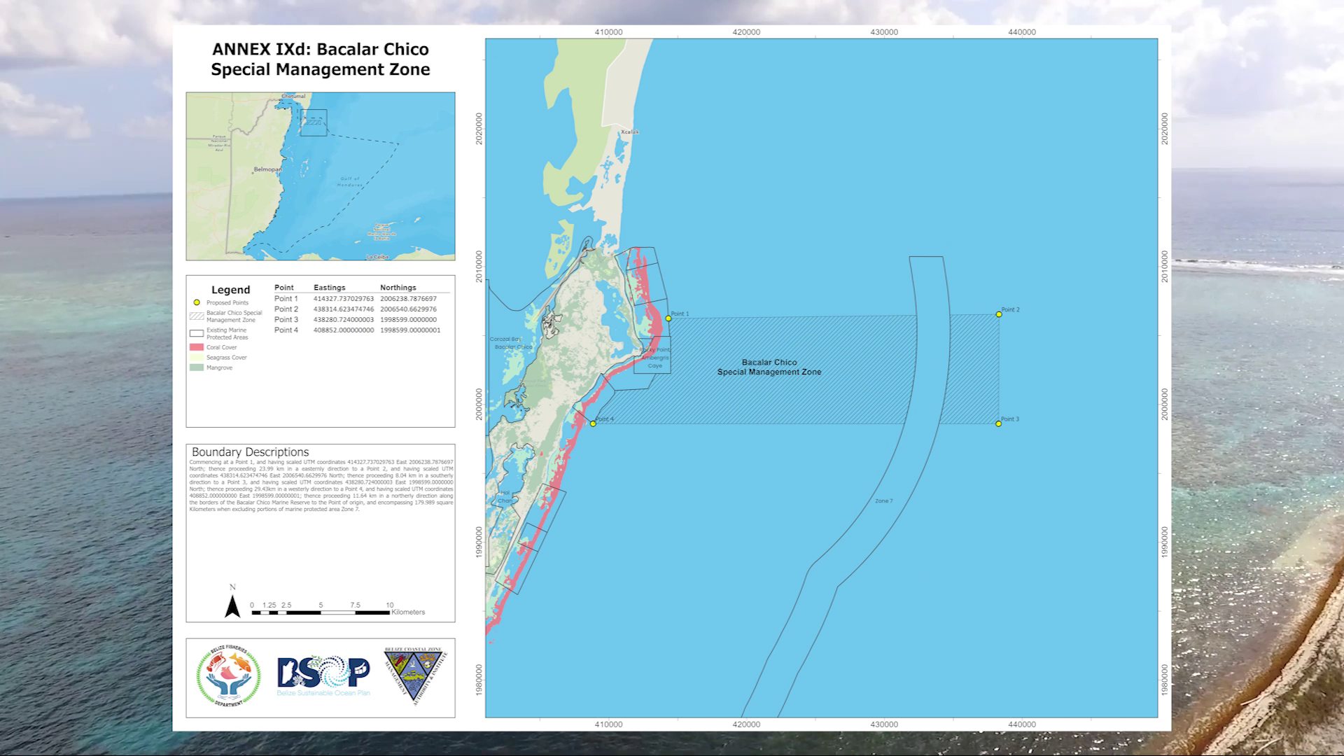Click Point 3 northing value 1998599.0000000

click(408, 320)
